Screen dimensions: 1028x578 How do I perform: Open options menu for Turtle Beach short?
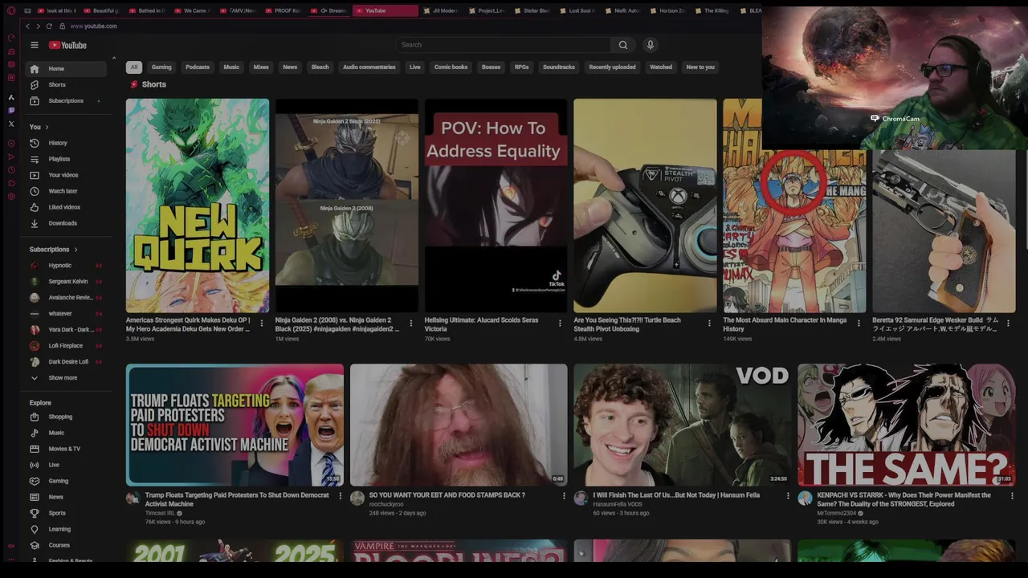tap(709, 324)
